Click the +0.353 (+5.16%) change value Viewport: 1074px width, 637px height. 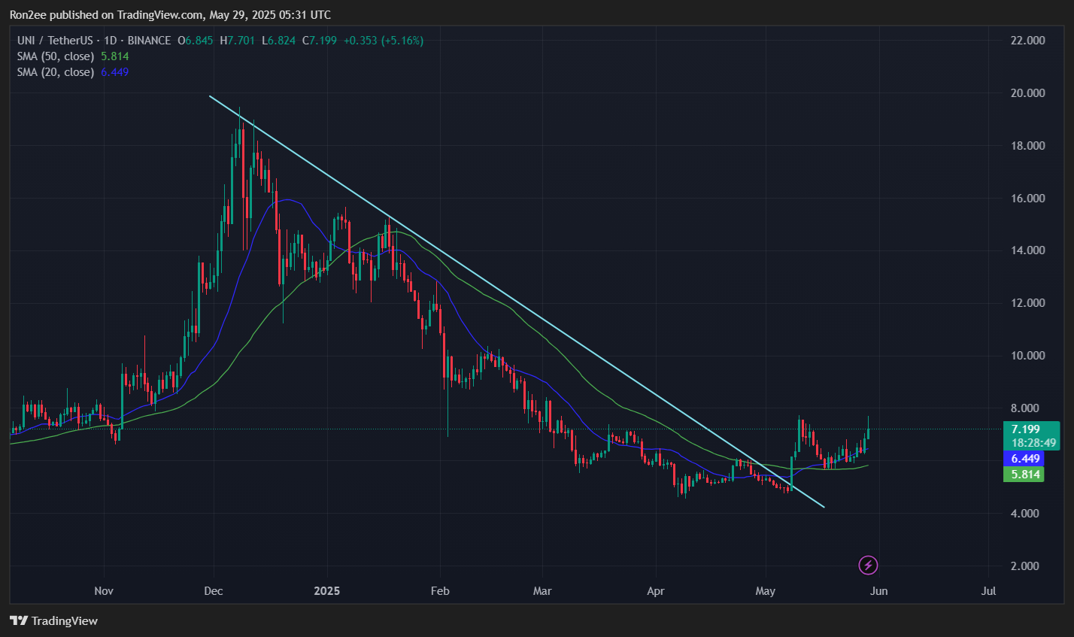384,41
